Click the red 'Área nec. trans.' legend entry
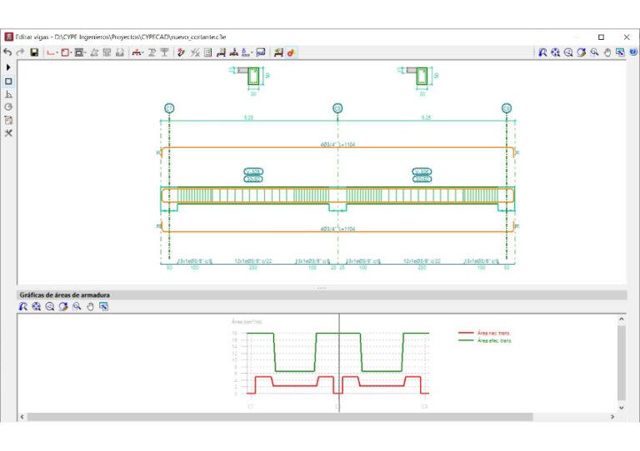 (484, 333)
